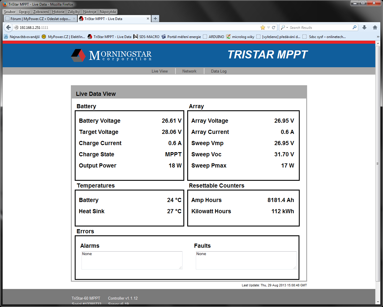Open the ARDUINO bookmark
The width and height of the screenshot is (383, 307).
[213, 37]
